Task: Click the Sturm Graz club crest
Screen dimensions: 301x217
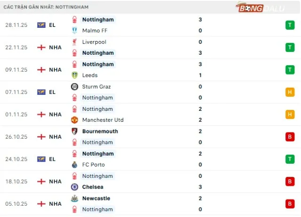Action: pos(74,87)
